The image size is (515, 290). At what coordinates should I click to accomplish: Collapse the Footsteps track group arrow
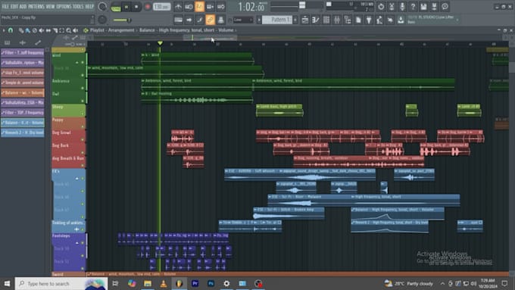tap(76, 243)
